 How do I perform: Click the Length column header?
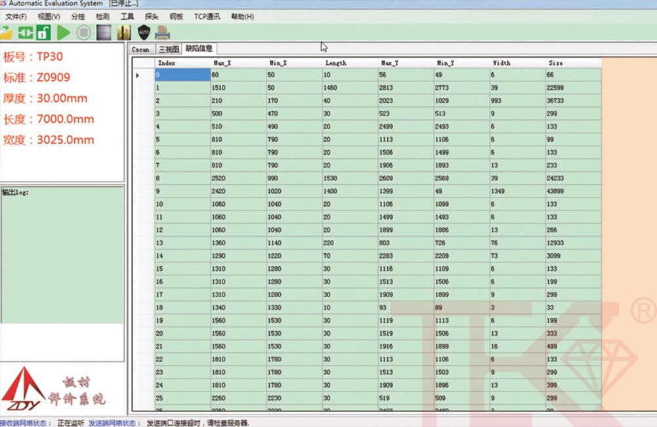point(350,63)
